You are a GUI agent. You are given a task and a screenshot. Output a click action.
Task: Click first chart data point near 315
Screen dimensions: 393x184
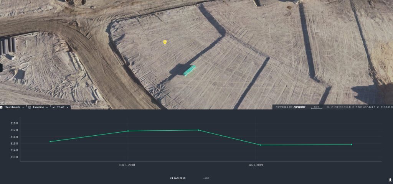point(50,142)
